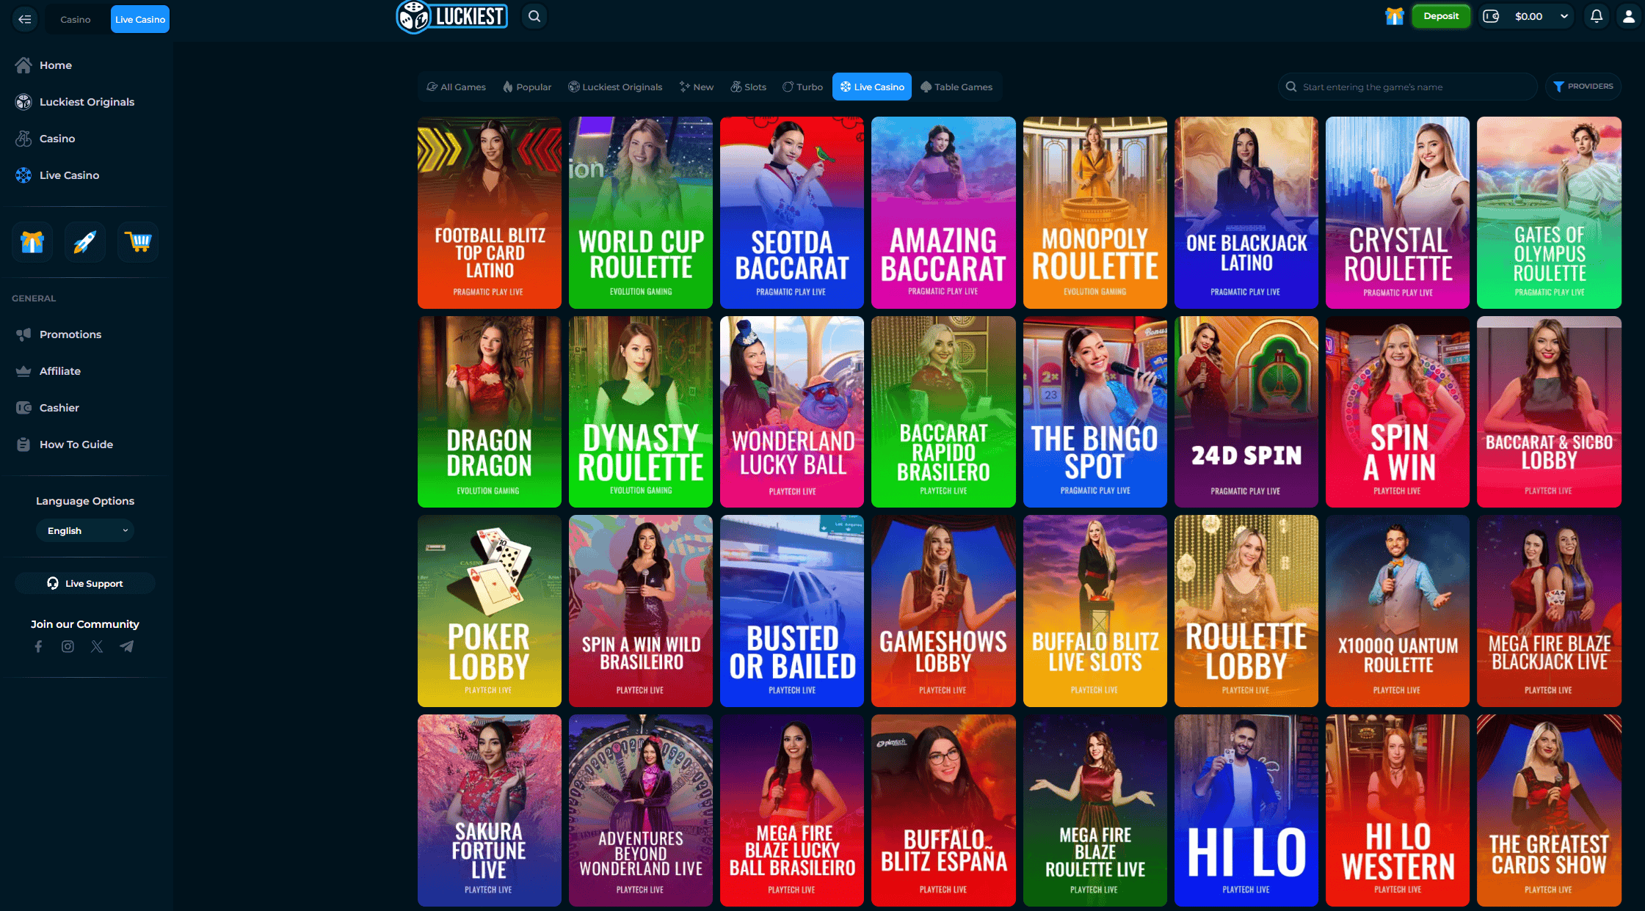Screen dimensions: 1645x911
Task: Select the Live Casino toggle in header
Action: coord(140,19)
